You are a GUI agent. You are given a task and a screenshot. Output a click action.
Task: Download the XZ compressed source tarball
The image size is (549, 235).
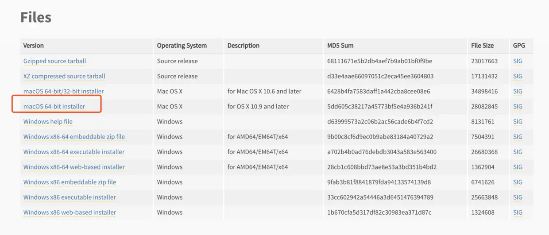point(64,76)
